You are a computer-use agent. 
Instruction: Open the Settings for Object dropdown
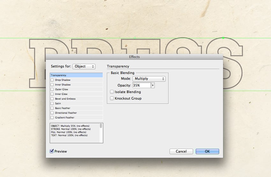(x=84, y=66)
